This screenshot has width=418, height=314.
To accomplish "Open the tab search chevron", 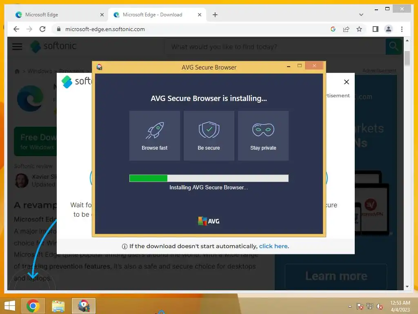I will [x=361, y=15].
